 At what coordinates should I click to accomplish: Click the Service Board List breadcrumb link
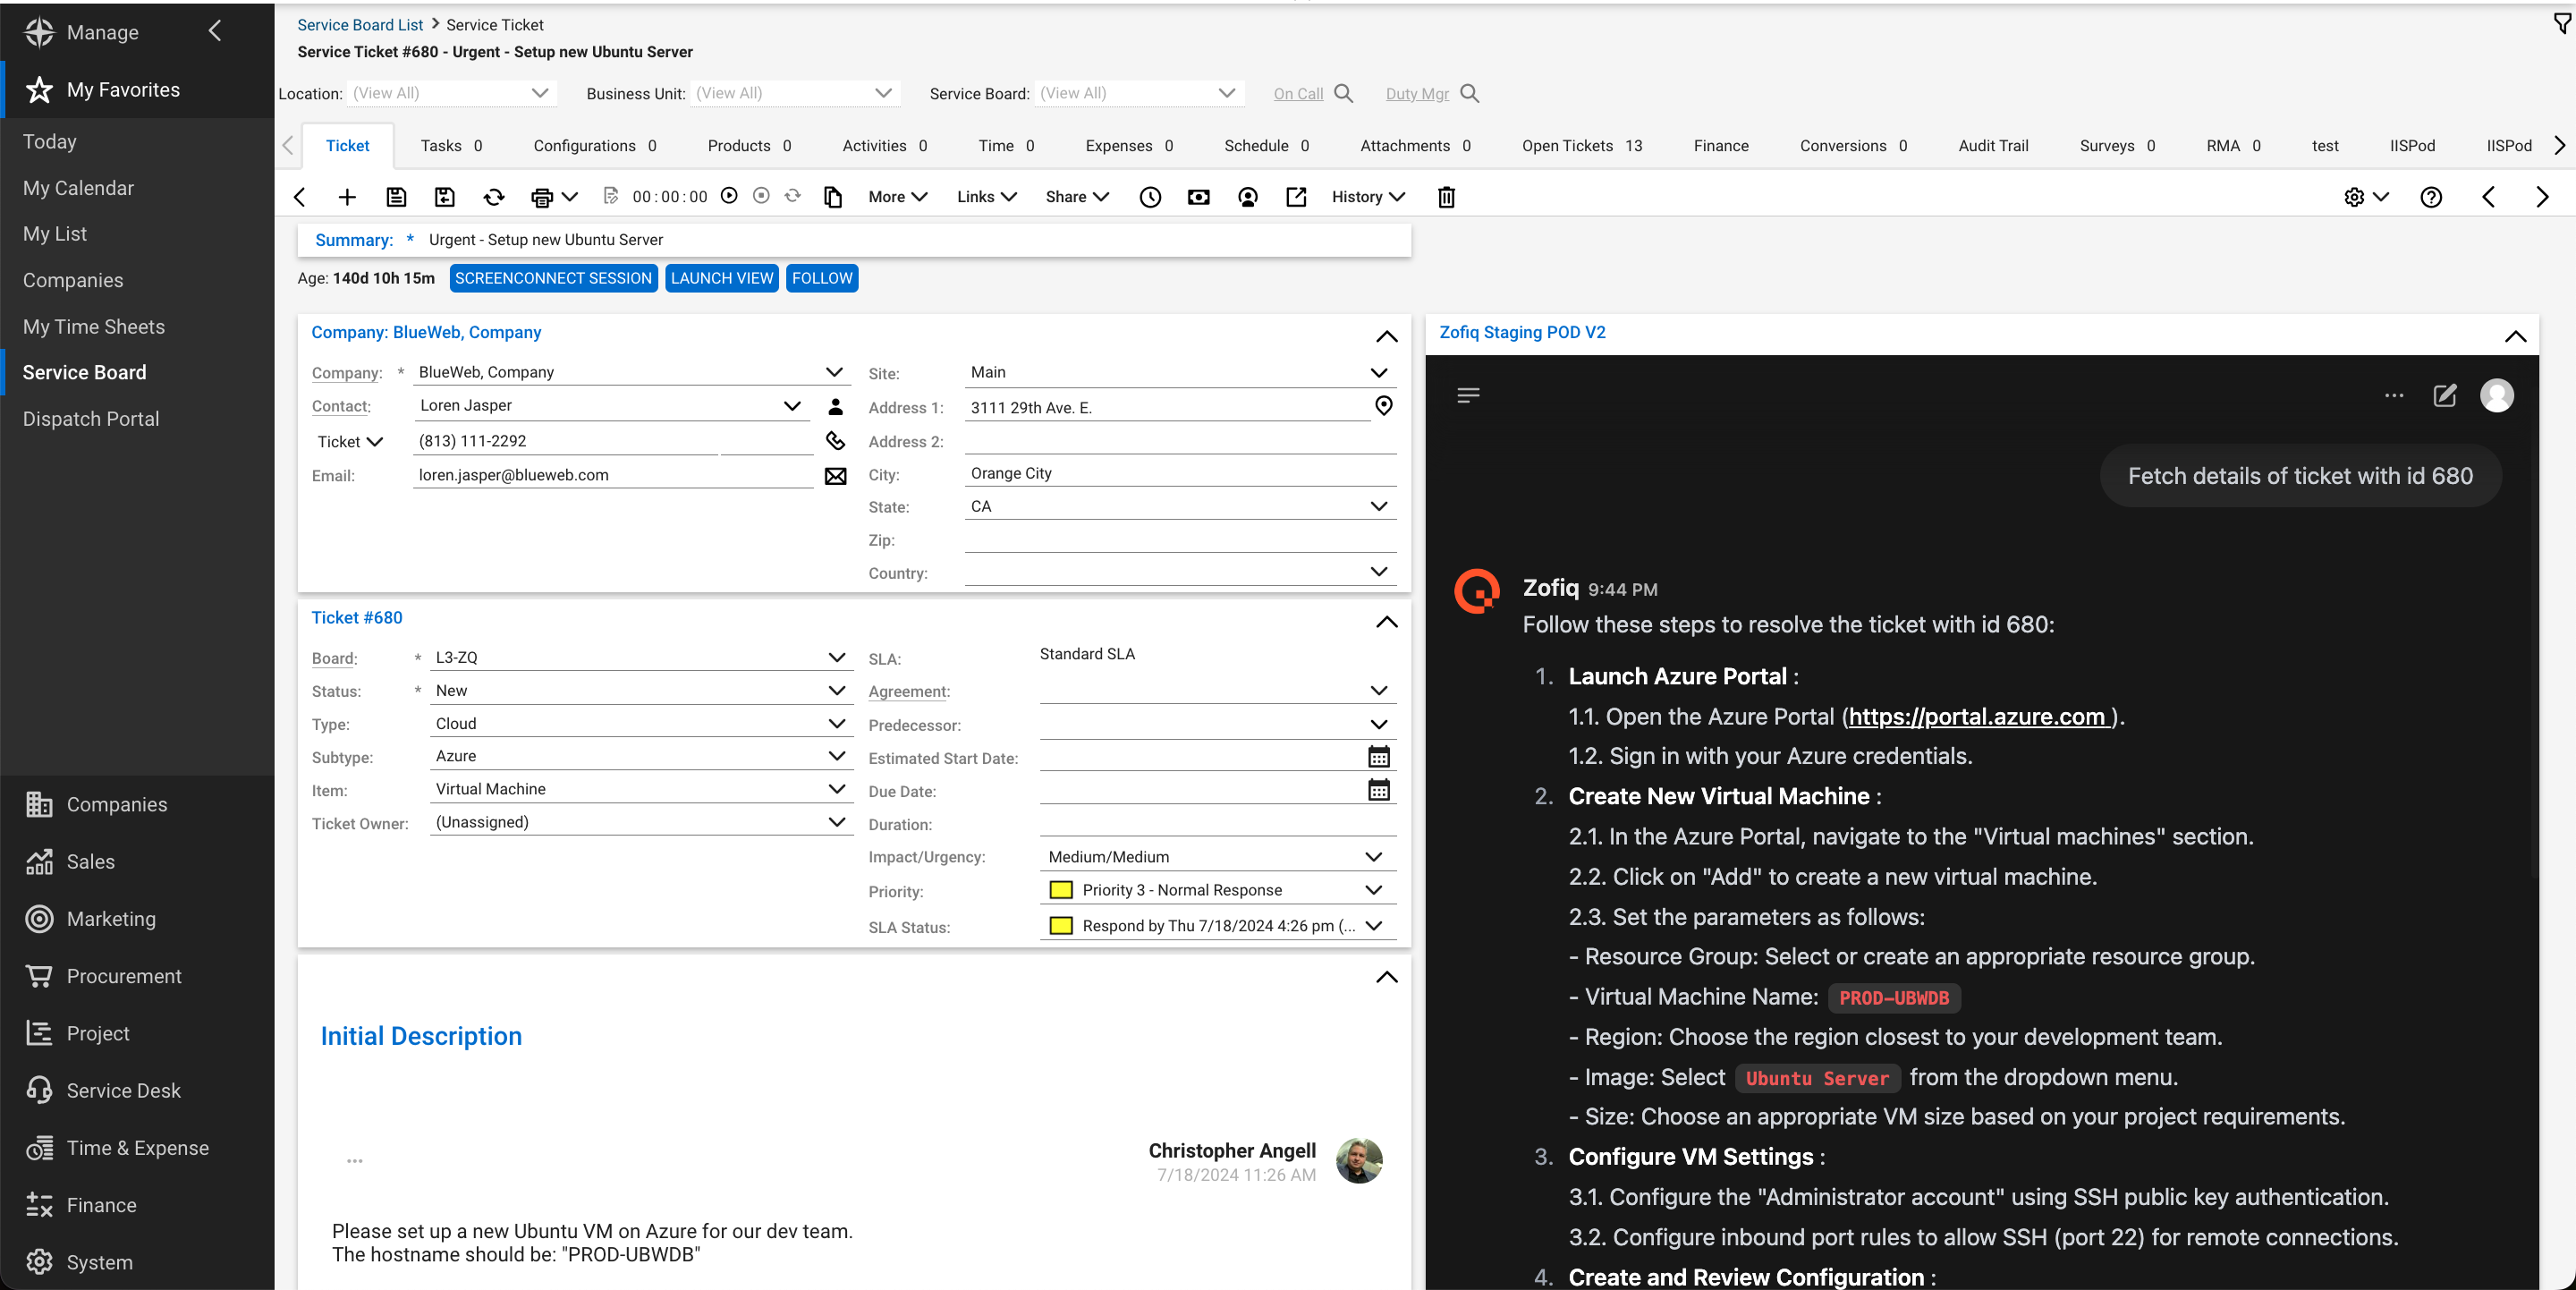pos(360,25)
